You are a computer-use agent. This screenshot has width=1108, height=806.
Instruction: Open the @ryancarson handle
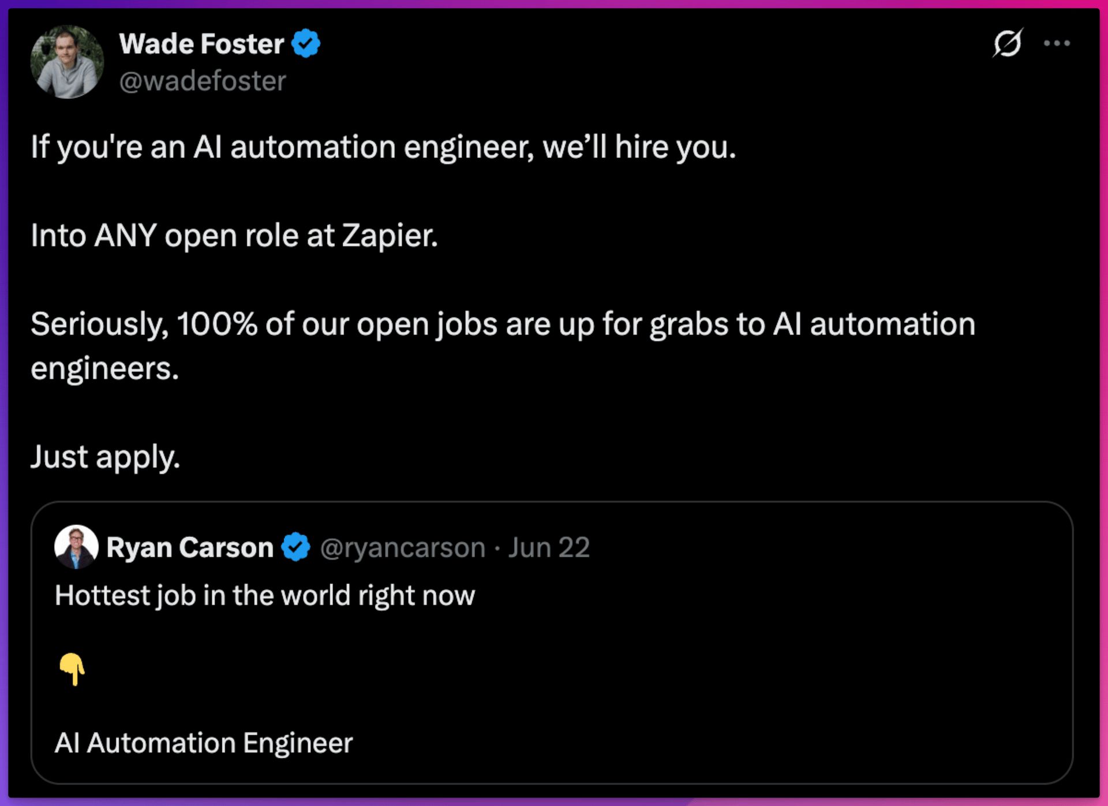(403, 547)
